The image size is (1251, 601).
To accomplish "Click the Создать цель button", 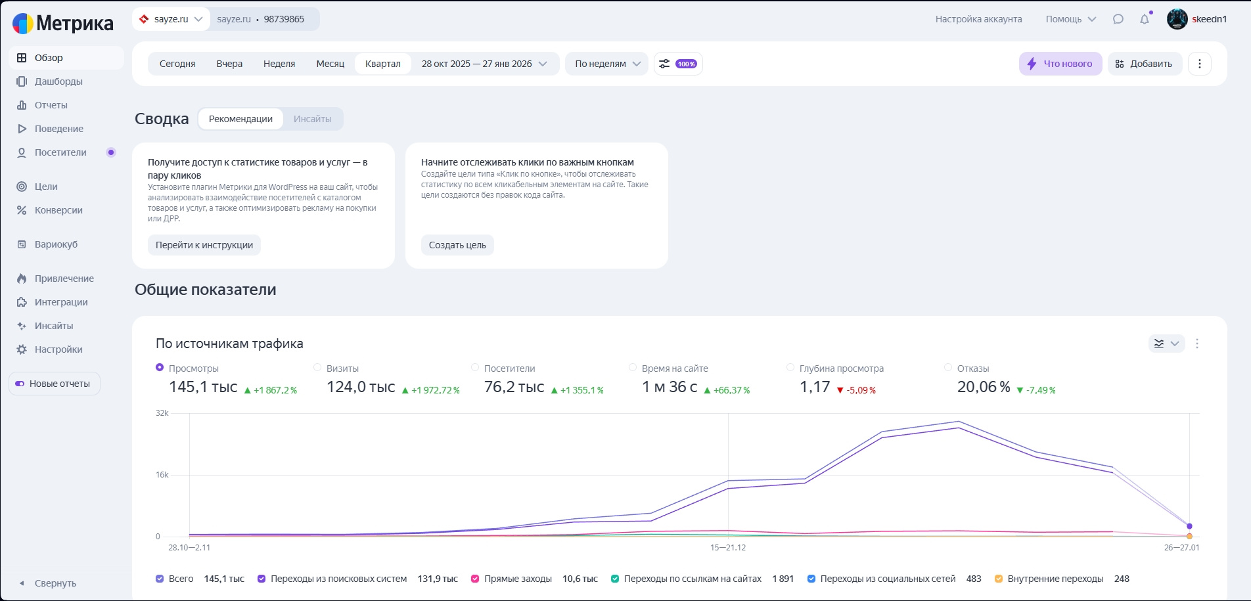I will [457, 245].
